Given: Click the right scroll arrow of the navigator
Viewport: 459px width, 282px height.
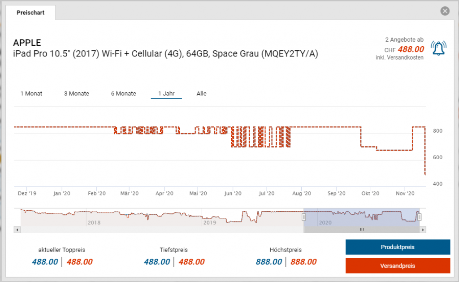Looking at the screenshot, I should click(x=423, y=230).
